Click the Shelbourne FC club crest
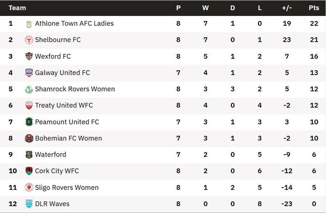The width and height of the screenshot is (326, 213). click(29, 40)
